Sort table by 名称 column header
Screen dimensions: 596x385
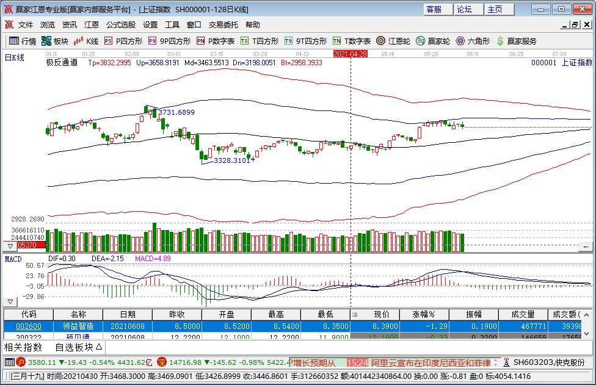point(78,314)
